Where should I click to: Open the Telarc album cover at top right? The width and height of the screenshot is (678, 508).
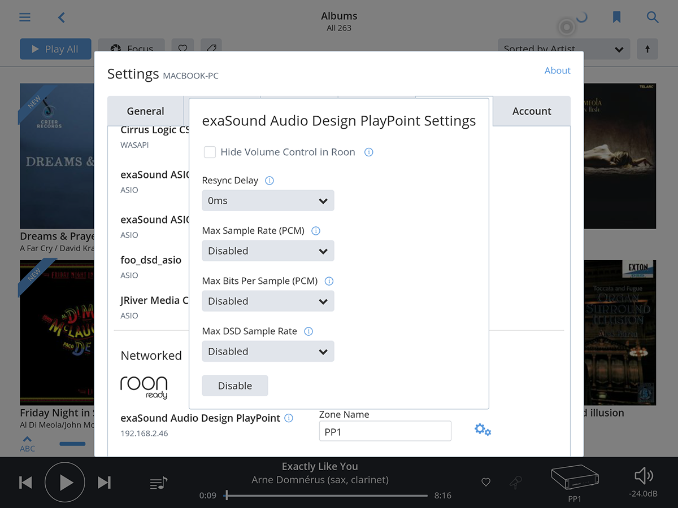[620, 156]
